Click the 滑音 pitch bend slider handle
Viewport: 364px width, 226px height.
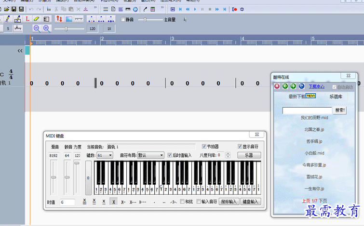pyautogui.click(x=54, y=177)
